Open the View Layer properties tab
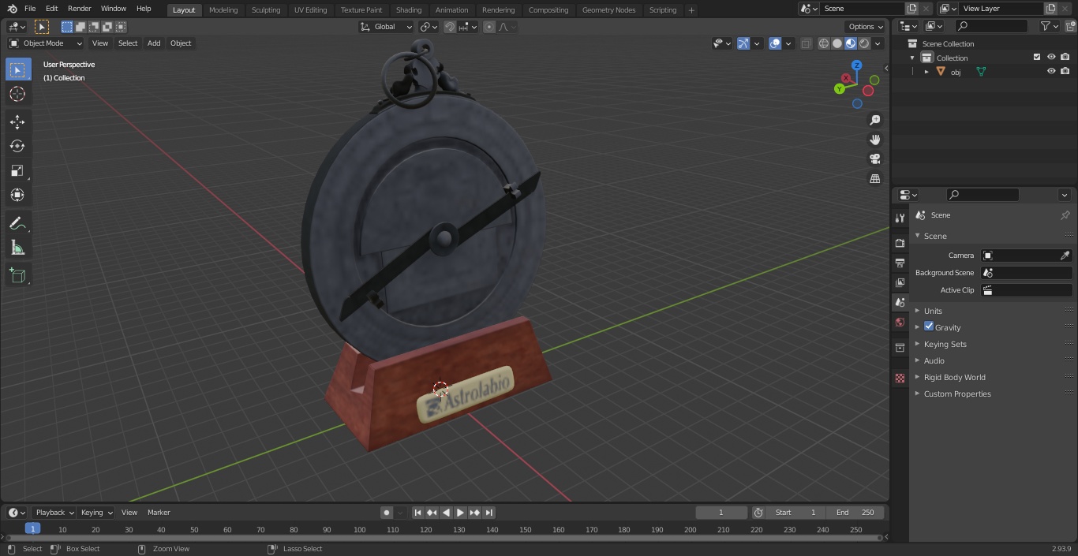 pyautogui.click(x=900, y=282)
